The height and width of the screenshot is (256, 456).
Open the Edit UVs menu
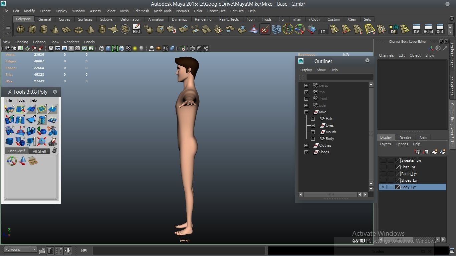pos(237,11)
